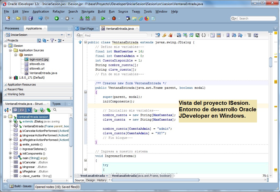Open Internet Explorer browser icon in toolbar

pos(141,18)
